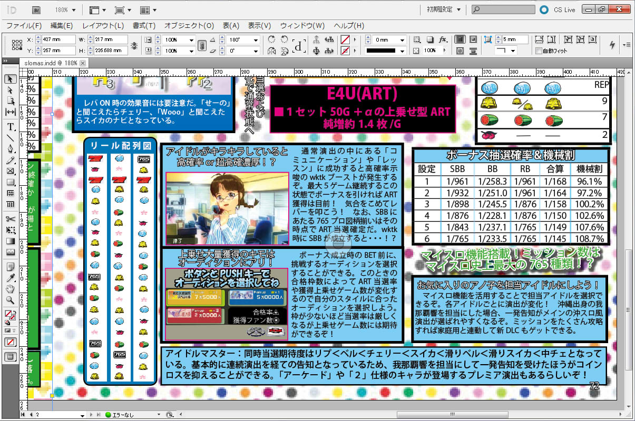635x421 pixels.
Task: Open the control panel flyout menu
Action: pyautogui.click(x=627, y=45)
